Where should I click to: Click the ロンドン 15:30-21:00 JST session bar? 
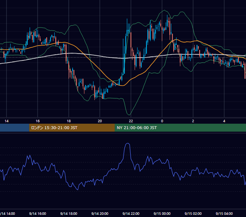click(x=72, y=128)
